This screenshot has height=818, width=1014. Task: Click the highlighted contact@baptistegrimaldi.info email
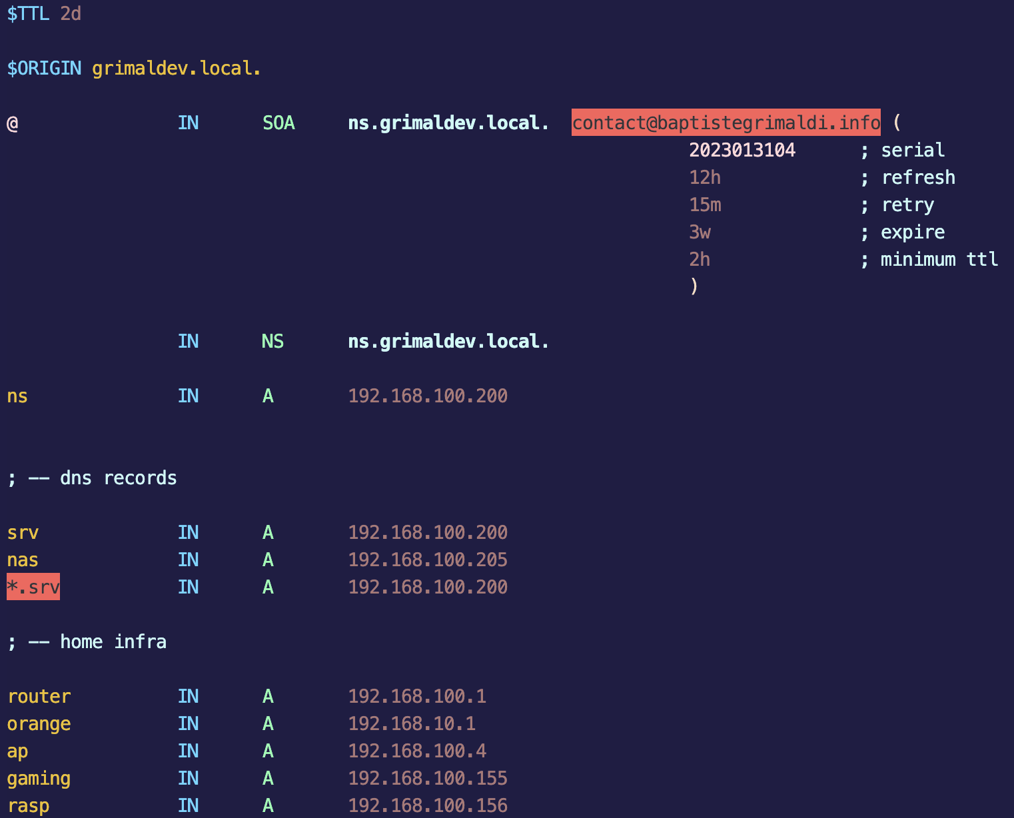coord(726,123)
